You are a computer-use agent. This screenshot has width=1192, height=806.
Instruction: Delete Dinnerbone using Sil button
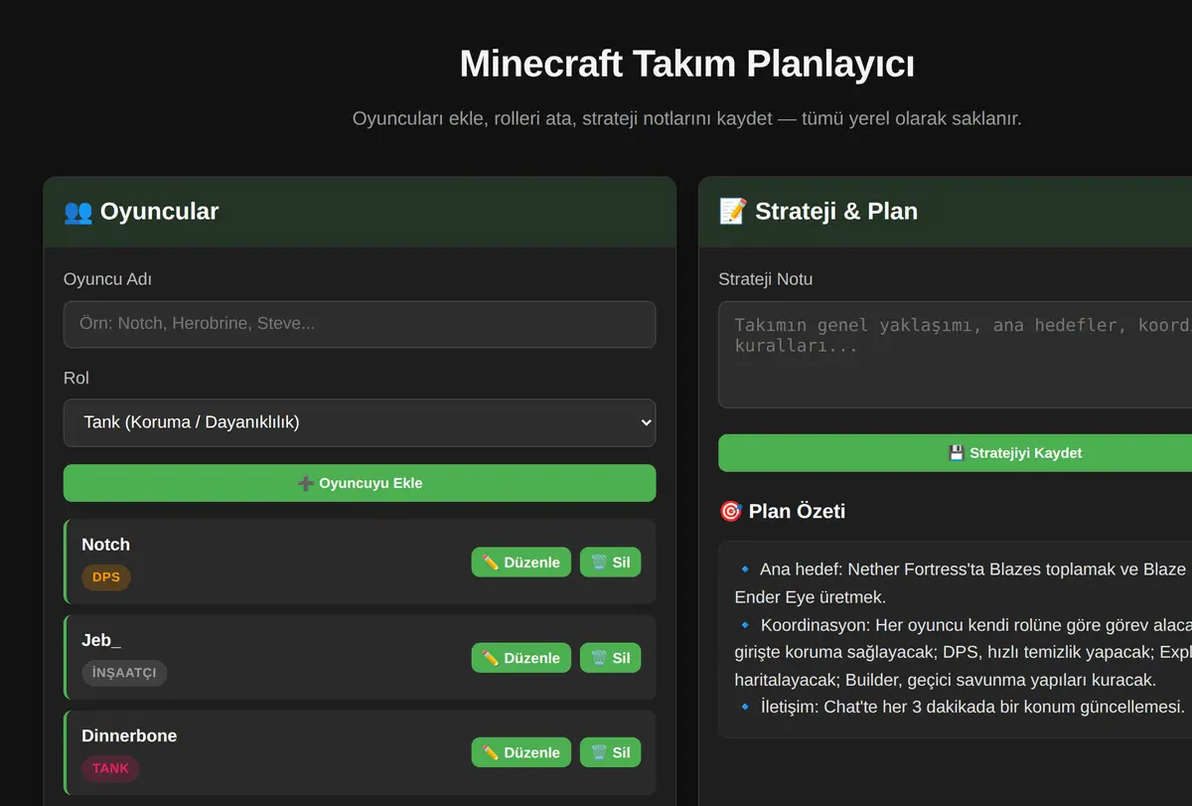(x=611, y=752)
